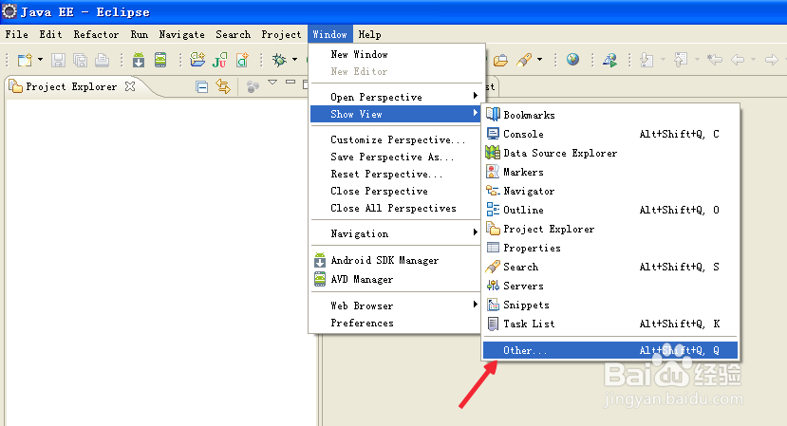Click the New wizard toolbar icon
Screen dimensions: 787x426
point(25,60)
